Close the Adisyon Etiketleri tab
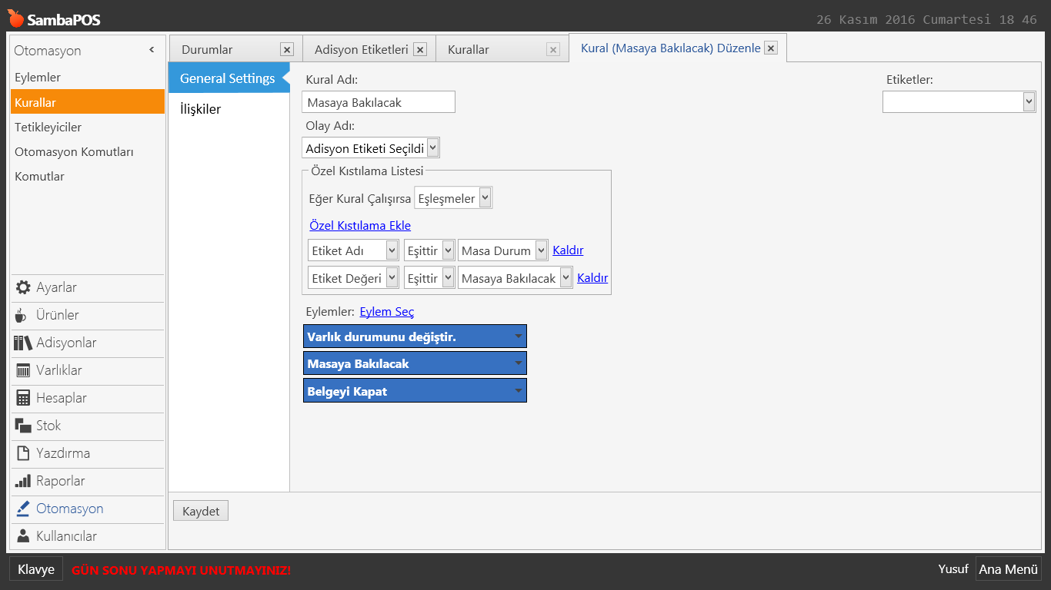 click(420, 50)
